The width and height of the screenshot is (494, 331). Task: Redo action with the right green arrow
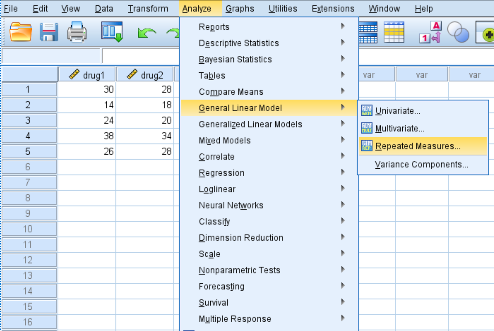[x=173, y=33]
